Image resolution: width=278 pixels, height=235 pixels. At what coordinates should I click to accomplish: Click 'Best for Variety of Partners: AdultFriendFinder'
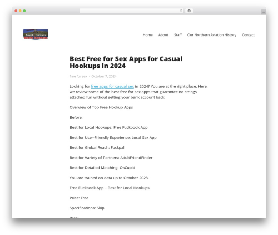(x=111, y=158)
